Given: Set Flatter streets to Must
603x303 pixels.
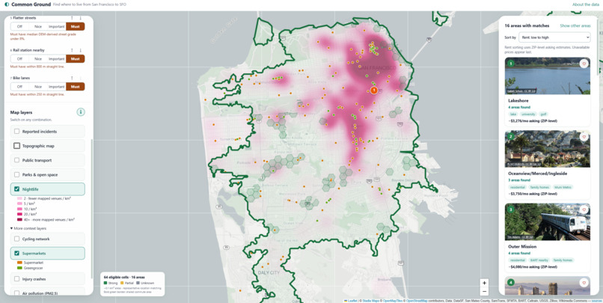Looking at the screenshot, I should click(76, 26).
